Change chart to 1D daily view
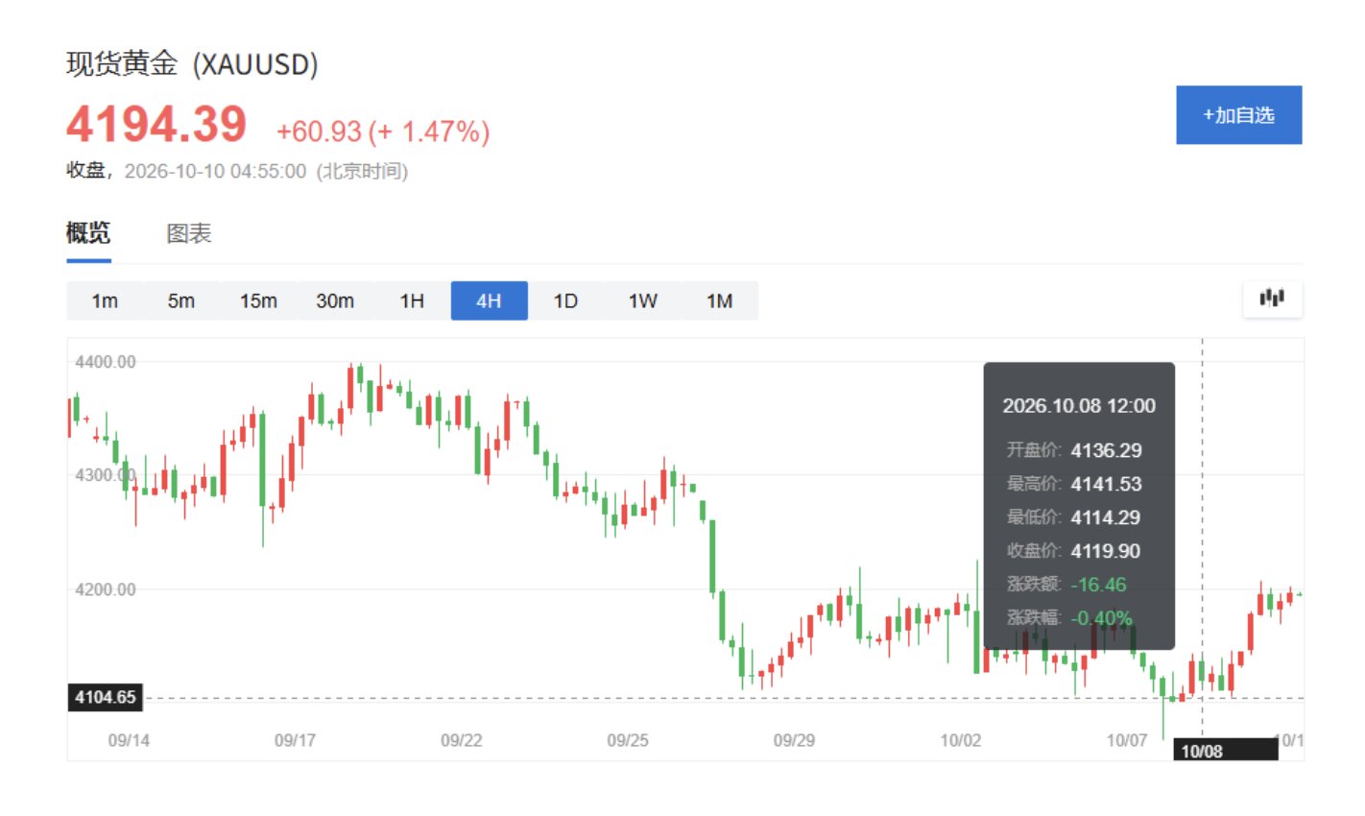Viewport: 1365px width, 816px height. tap(565, 300)
